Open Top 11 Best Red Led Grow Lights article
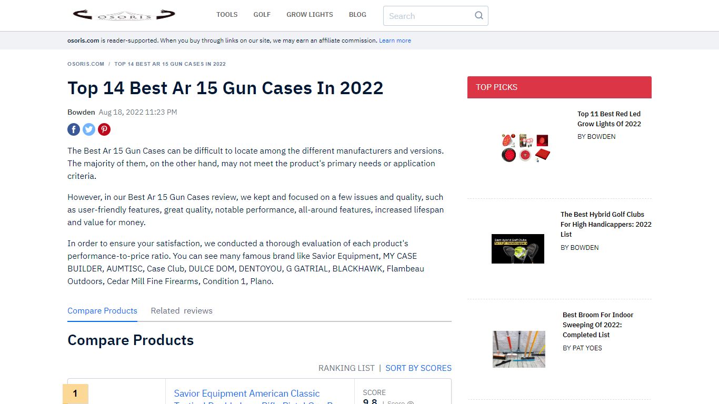This screenshot has height=404, width=719. (609, 119)
